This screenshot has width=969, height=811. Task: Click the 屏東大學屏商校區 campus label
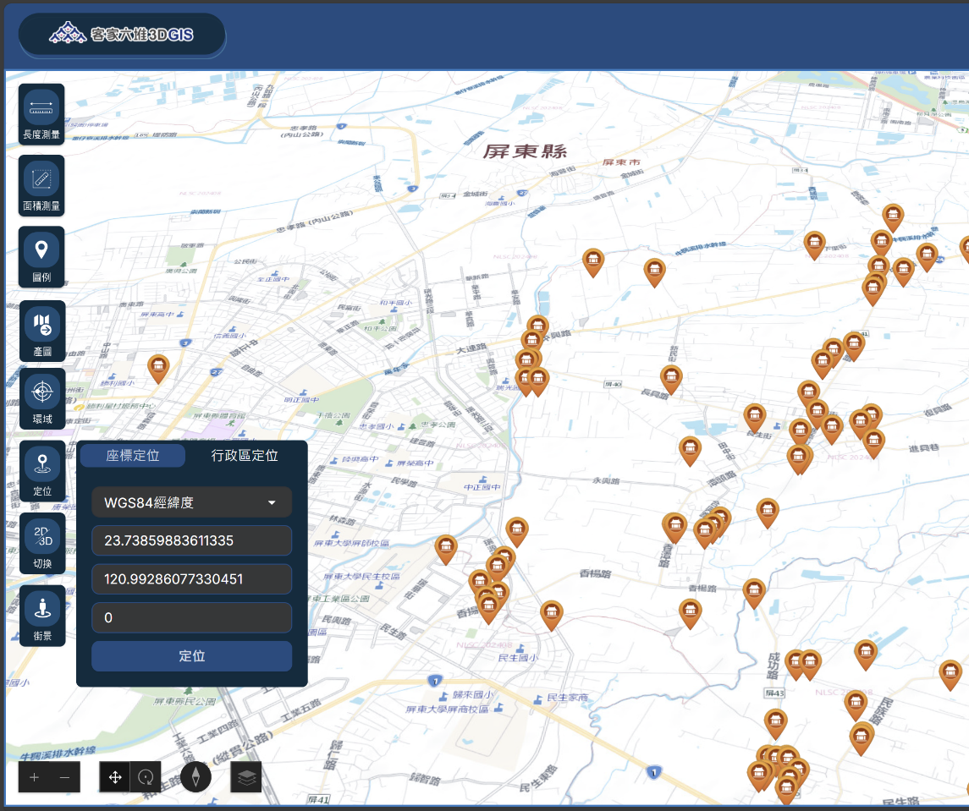pyautogui.click(x=447, y=709)
